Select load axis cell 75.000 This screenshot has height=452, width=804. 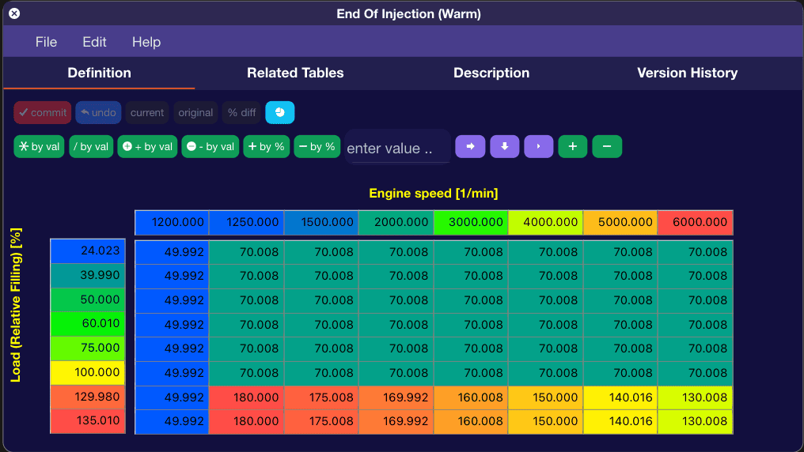tap(88, 348)
